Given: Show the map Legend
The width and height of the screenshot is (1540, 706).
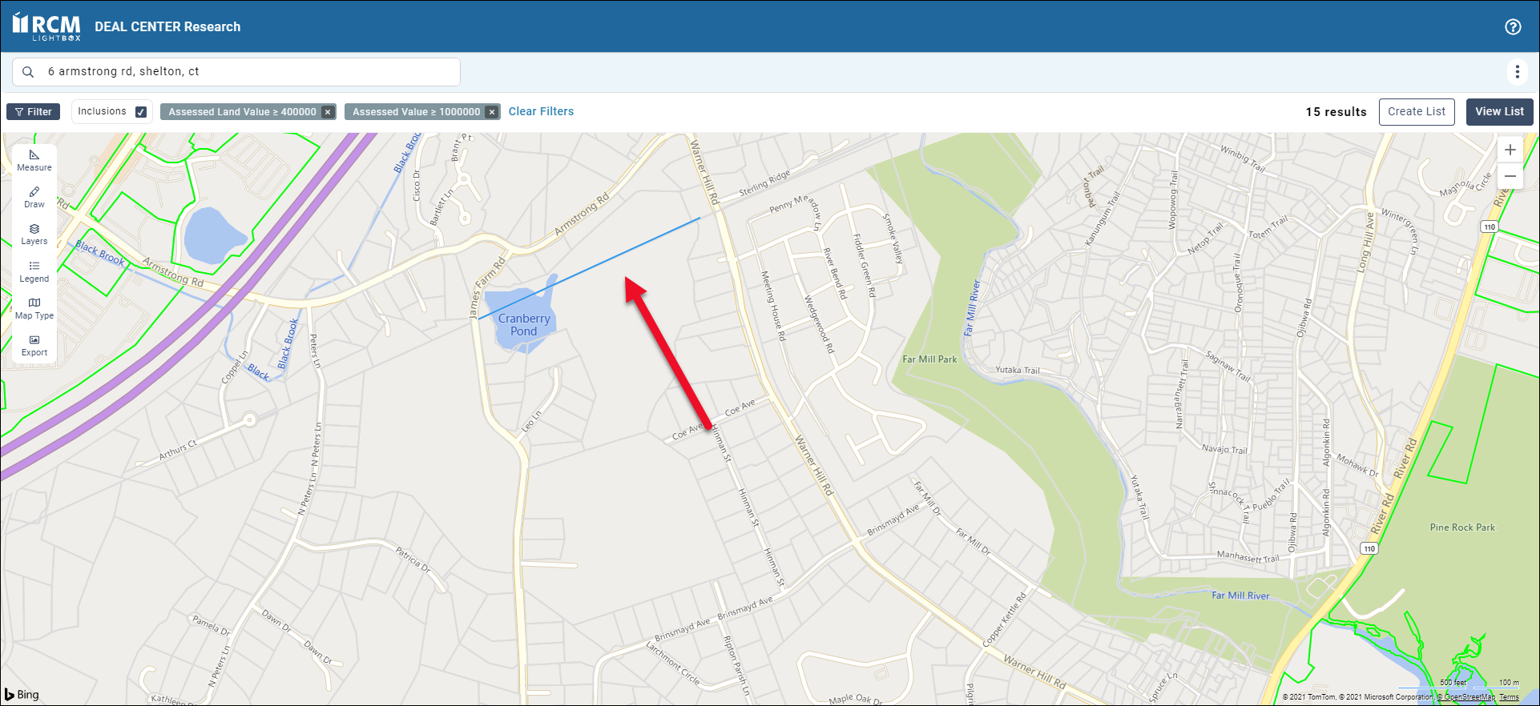Looking at the screenshot, I should (34, 271).
